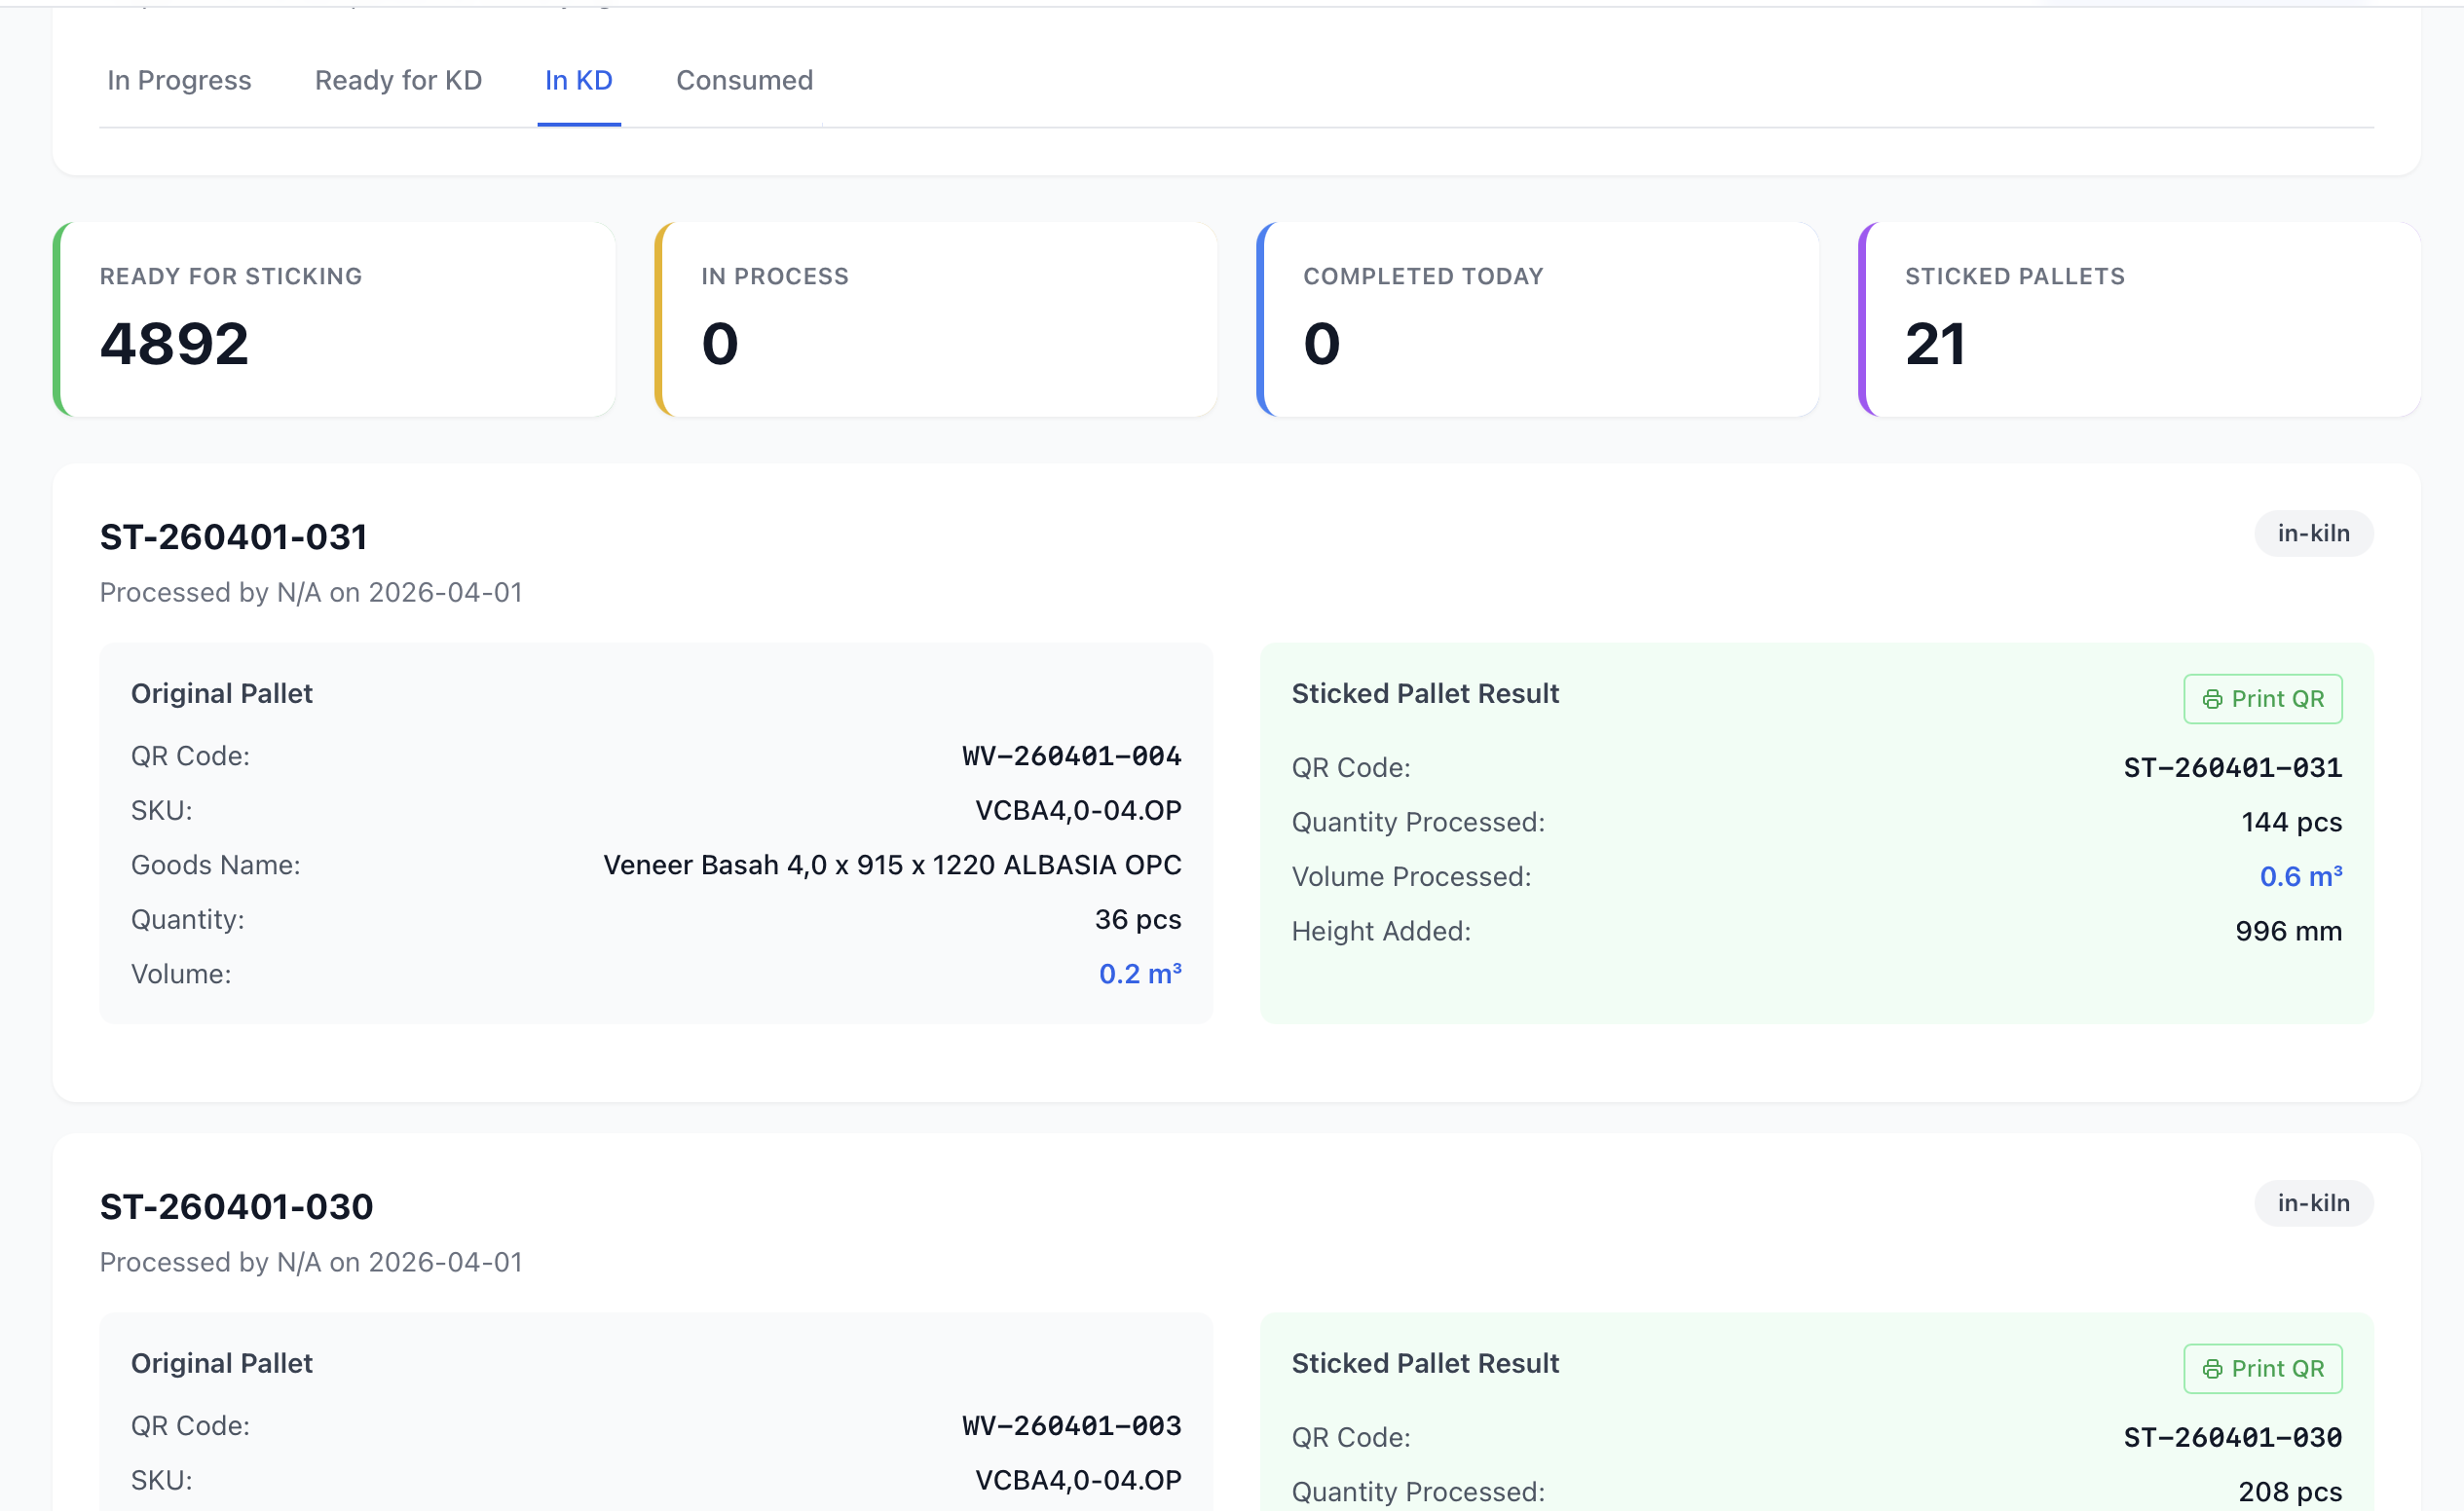Image resolution: width=2464 pixels, height=1511 pixels.
Task: Click the Sticked Pallets stat card
Action: click(2140, 319)
